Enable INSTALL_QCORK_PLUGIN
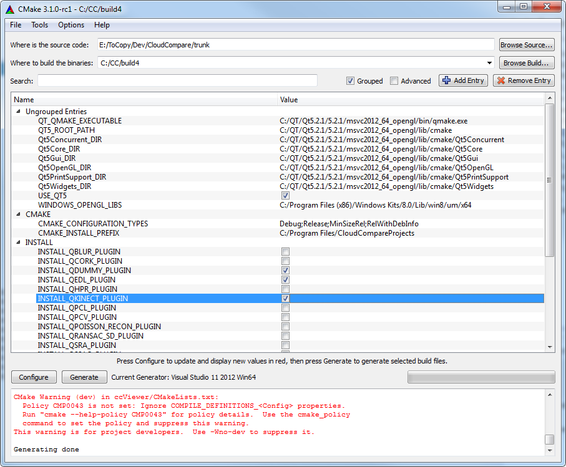This screenshot has height=467, width=566. coord(285,261)
